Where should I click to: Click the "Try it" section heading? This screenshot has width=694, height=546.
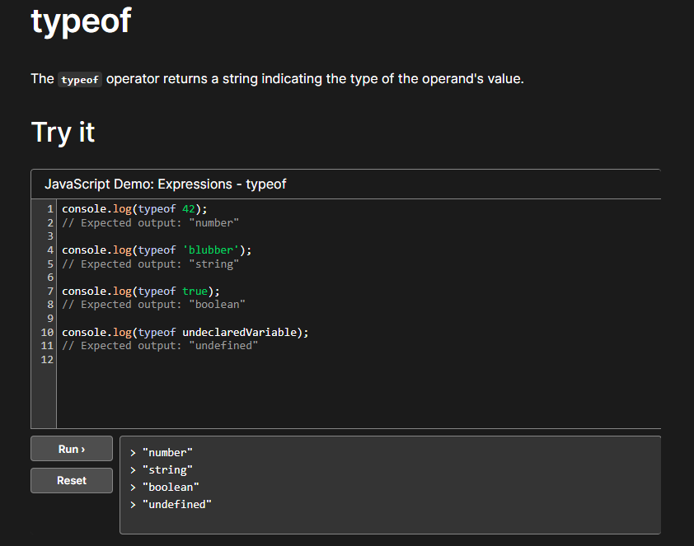coord(63,132)
